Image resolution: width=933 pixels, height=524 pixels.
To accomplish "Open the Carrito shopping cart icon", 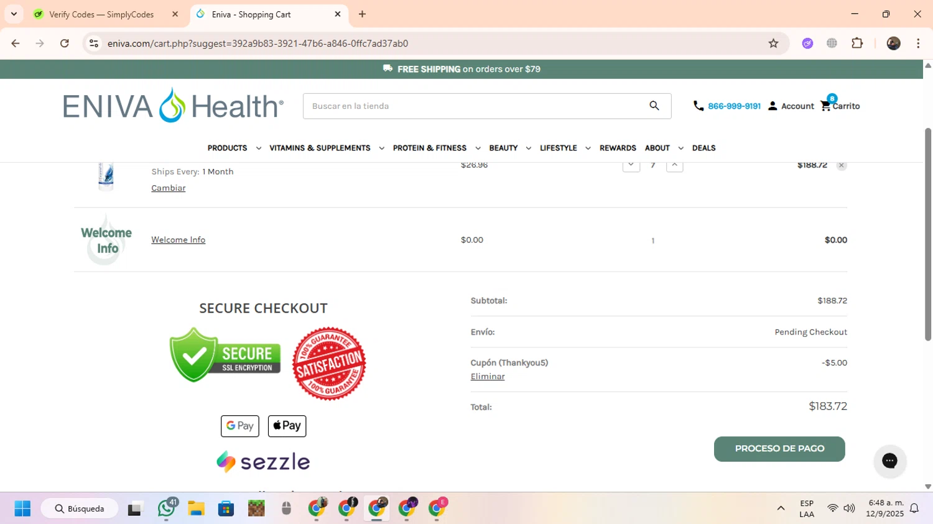I will [825, 106].
